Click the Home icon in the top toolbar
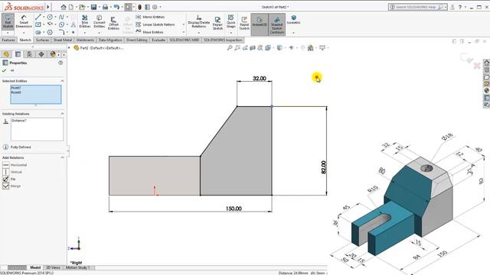The width and height of the screenshot is (490, 275). (64, 7)
